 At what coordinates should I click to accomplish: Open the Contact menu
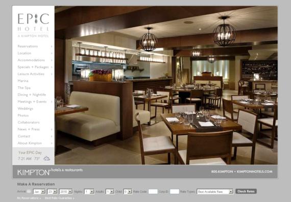pos(24,136)
